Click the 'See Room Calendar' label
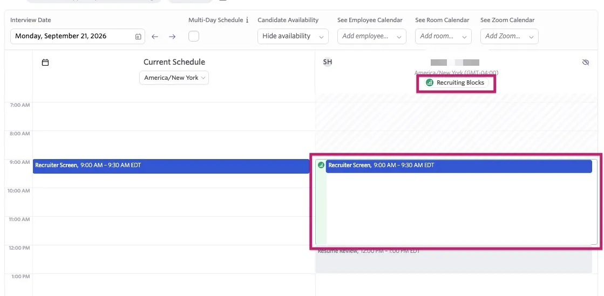The image size is (604, 296). coord(442,20)
